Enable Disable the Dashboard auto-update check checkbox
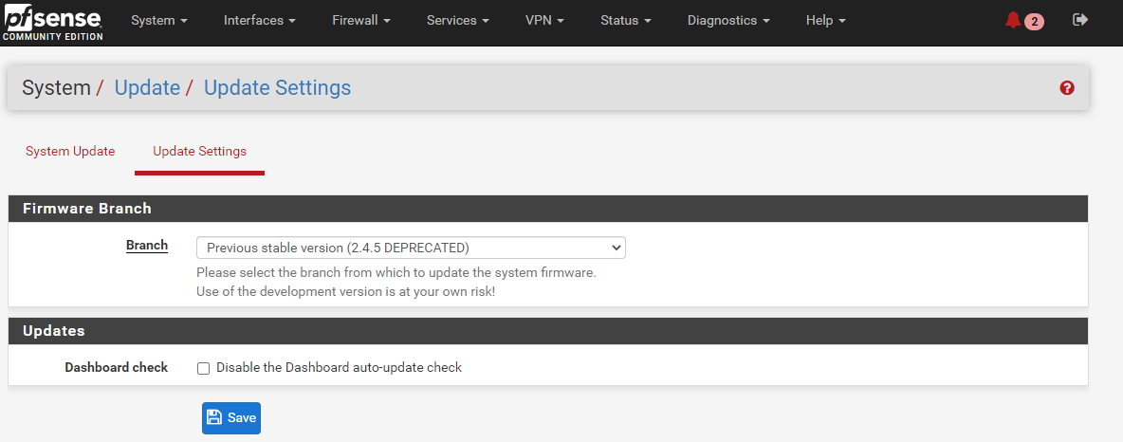1123x442 pixels. point(203,368)
